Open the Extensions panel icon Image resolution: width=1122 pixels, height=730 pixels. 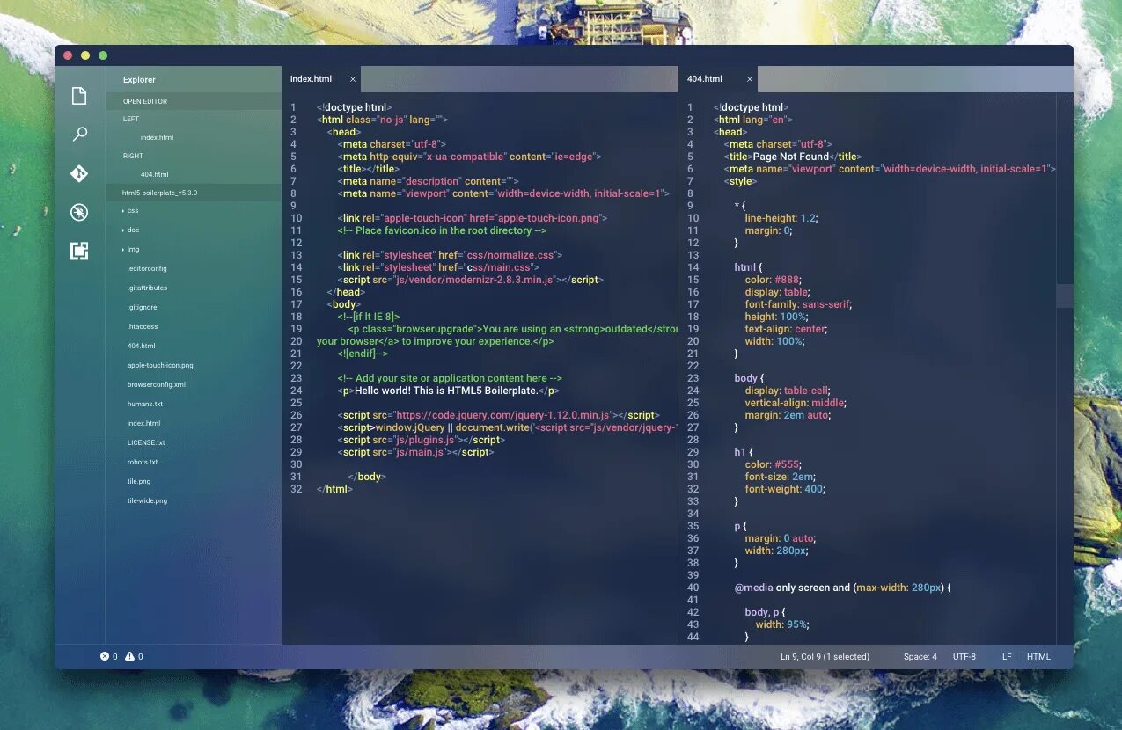click(79, 251)
